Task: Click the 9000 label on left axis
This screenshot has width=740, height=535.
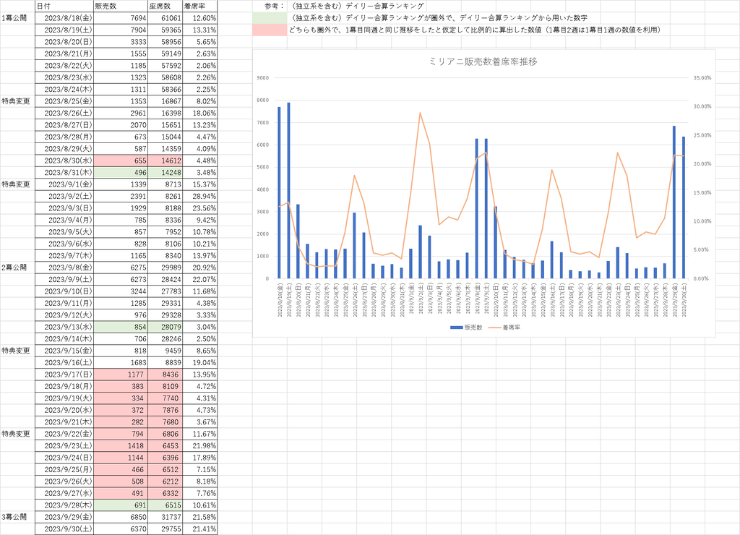Action: point(263,78)
